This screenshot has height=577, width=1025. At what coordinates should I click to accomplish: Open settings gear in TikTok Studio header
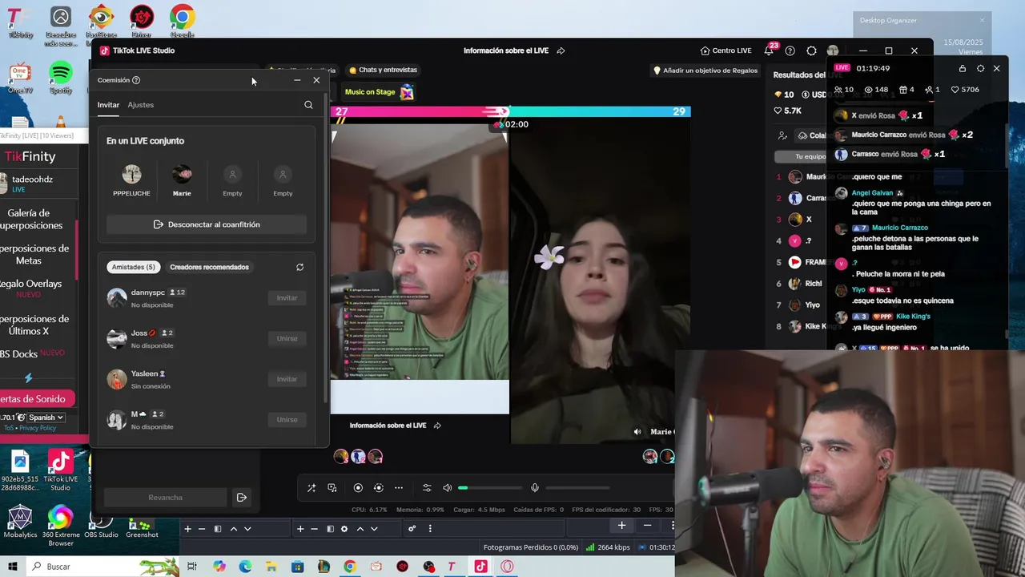[x=811, y=50]
